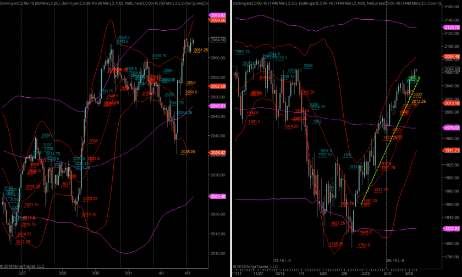Click the magenta 2070.82 price marker
The image size is (462, 277).
(217, 15)
